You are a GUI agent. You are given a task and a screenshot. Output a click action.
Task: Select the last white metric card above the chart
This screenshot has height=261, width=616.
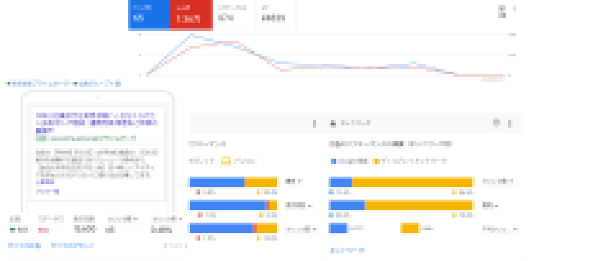click(276, 14)
